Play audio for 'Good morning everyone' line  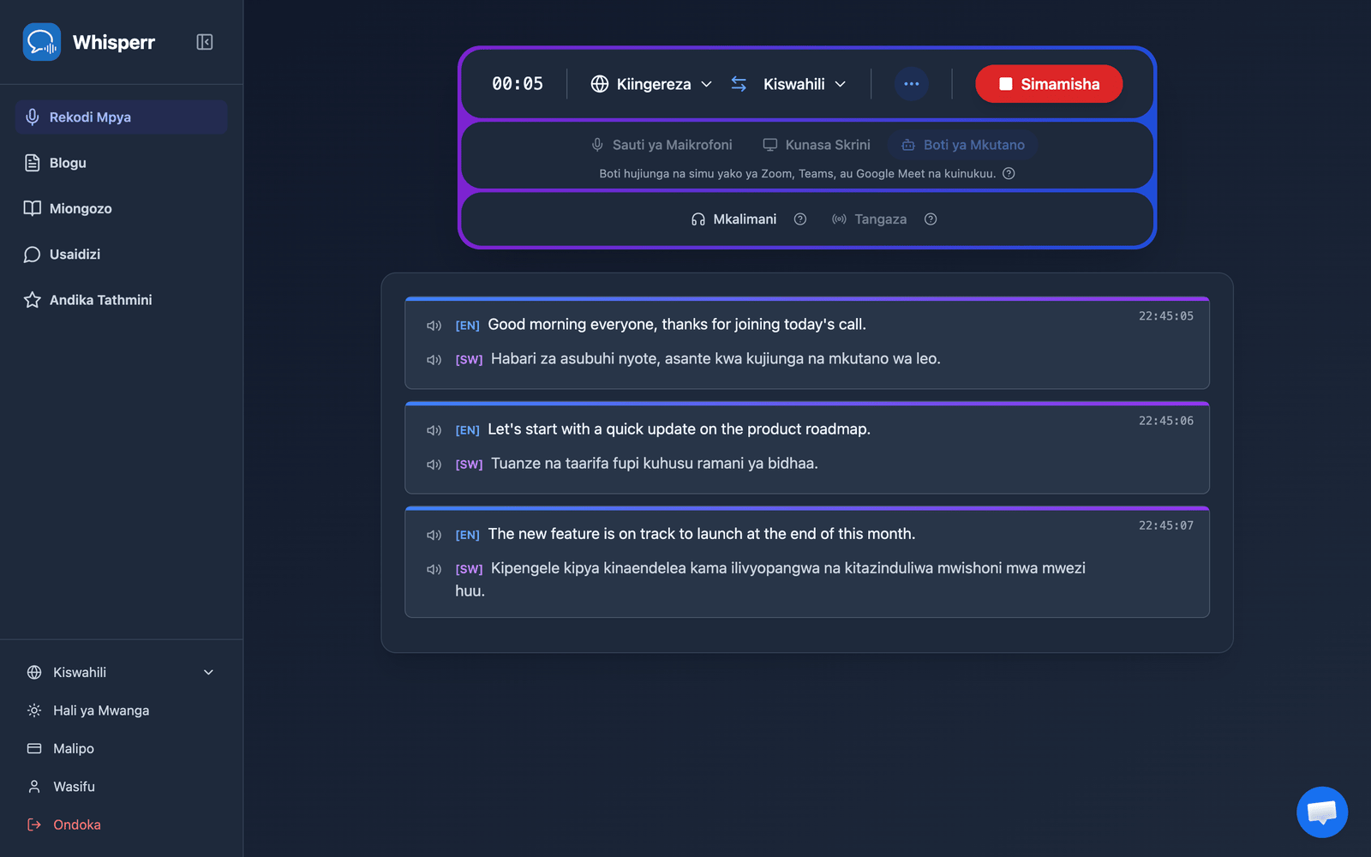(x=434, y=326)
